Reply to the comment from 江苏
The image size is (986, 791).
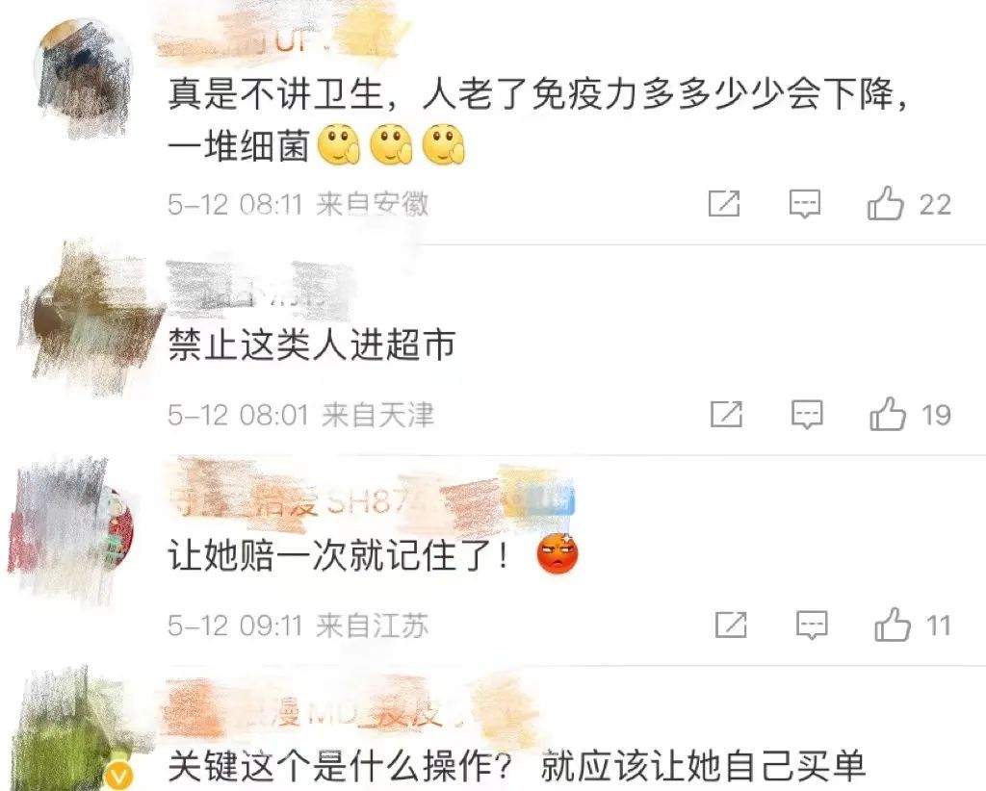(812, 625)
